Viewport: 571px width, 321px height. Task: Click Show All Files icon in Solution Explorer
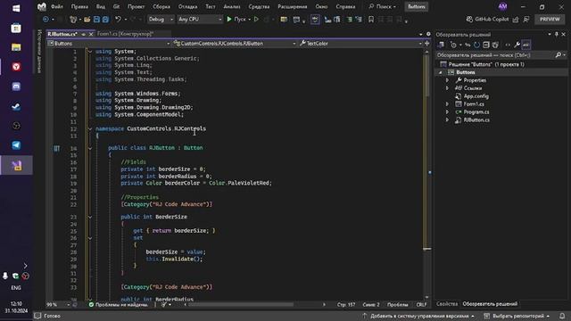[x=495, y=45]
